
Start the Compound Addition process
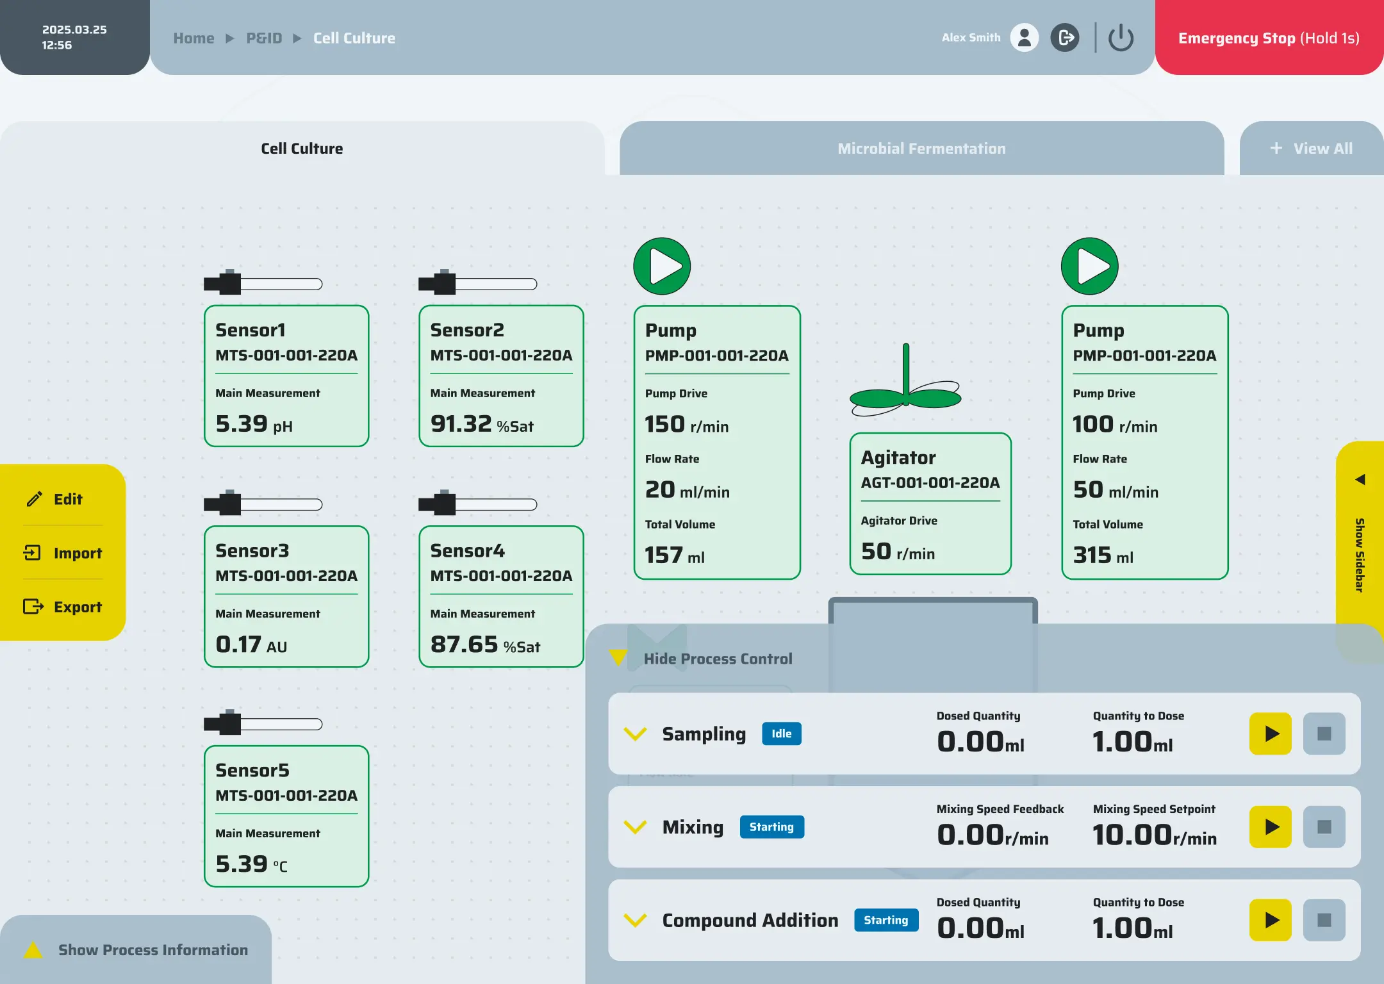[1270, 921]
